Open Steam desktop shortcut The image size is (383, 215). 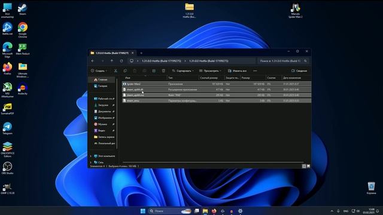click(23, 10)
